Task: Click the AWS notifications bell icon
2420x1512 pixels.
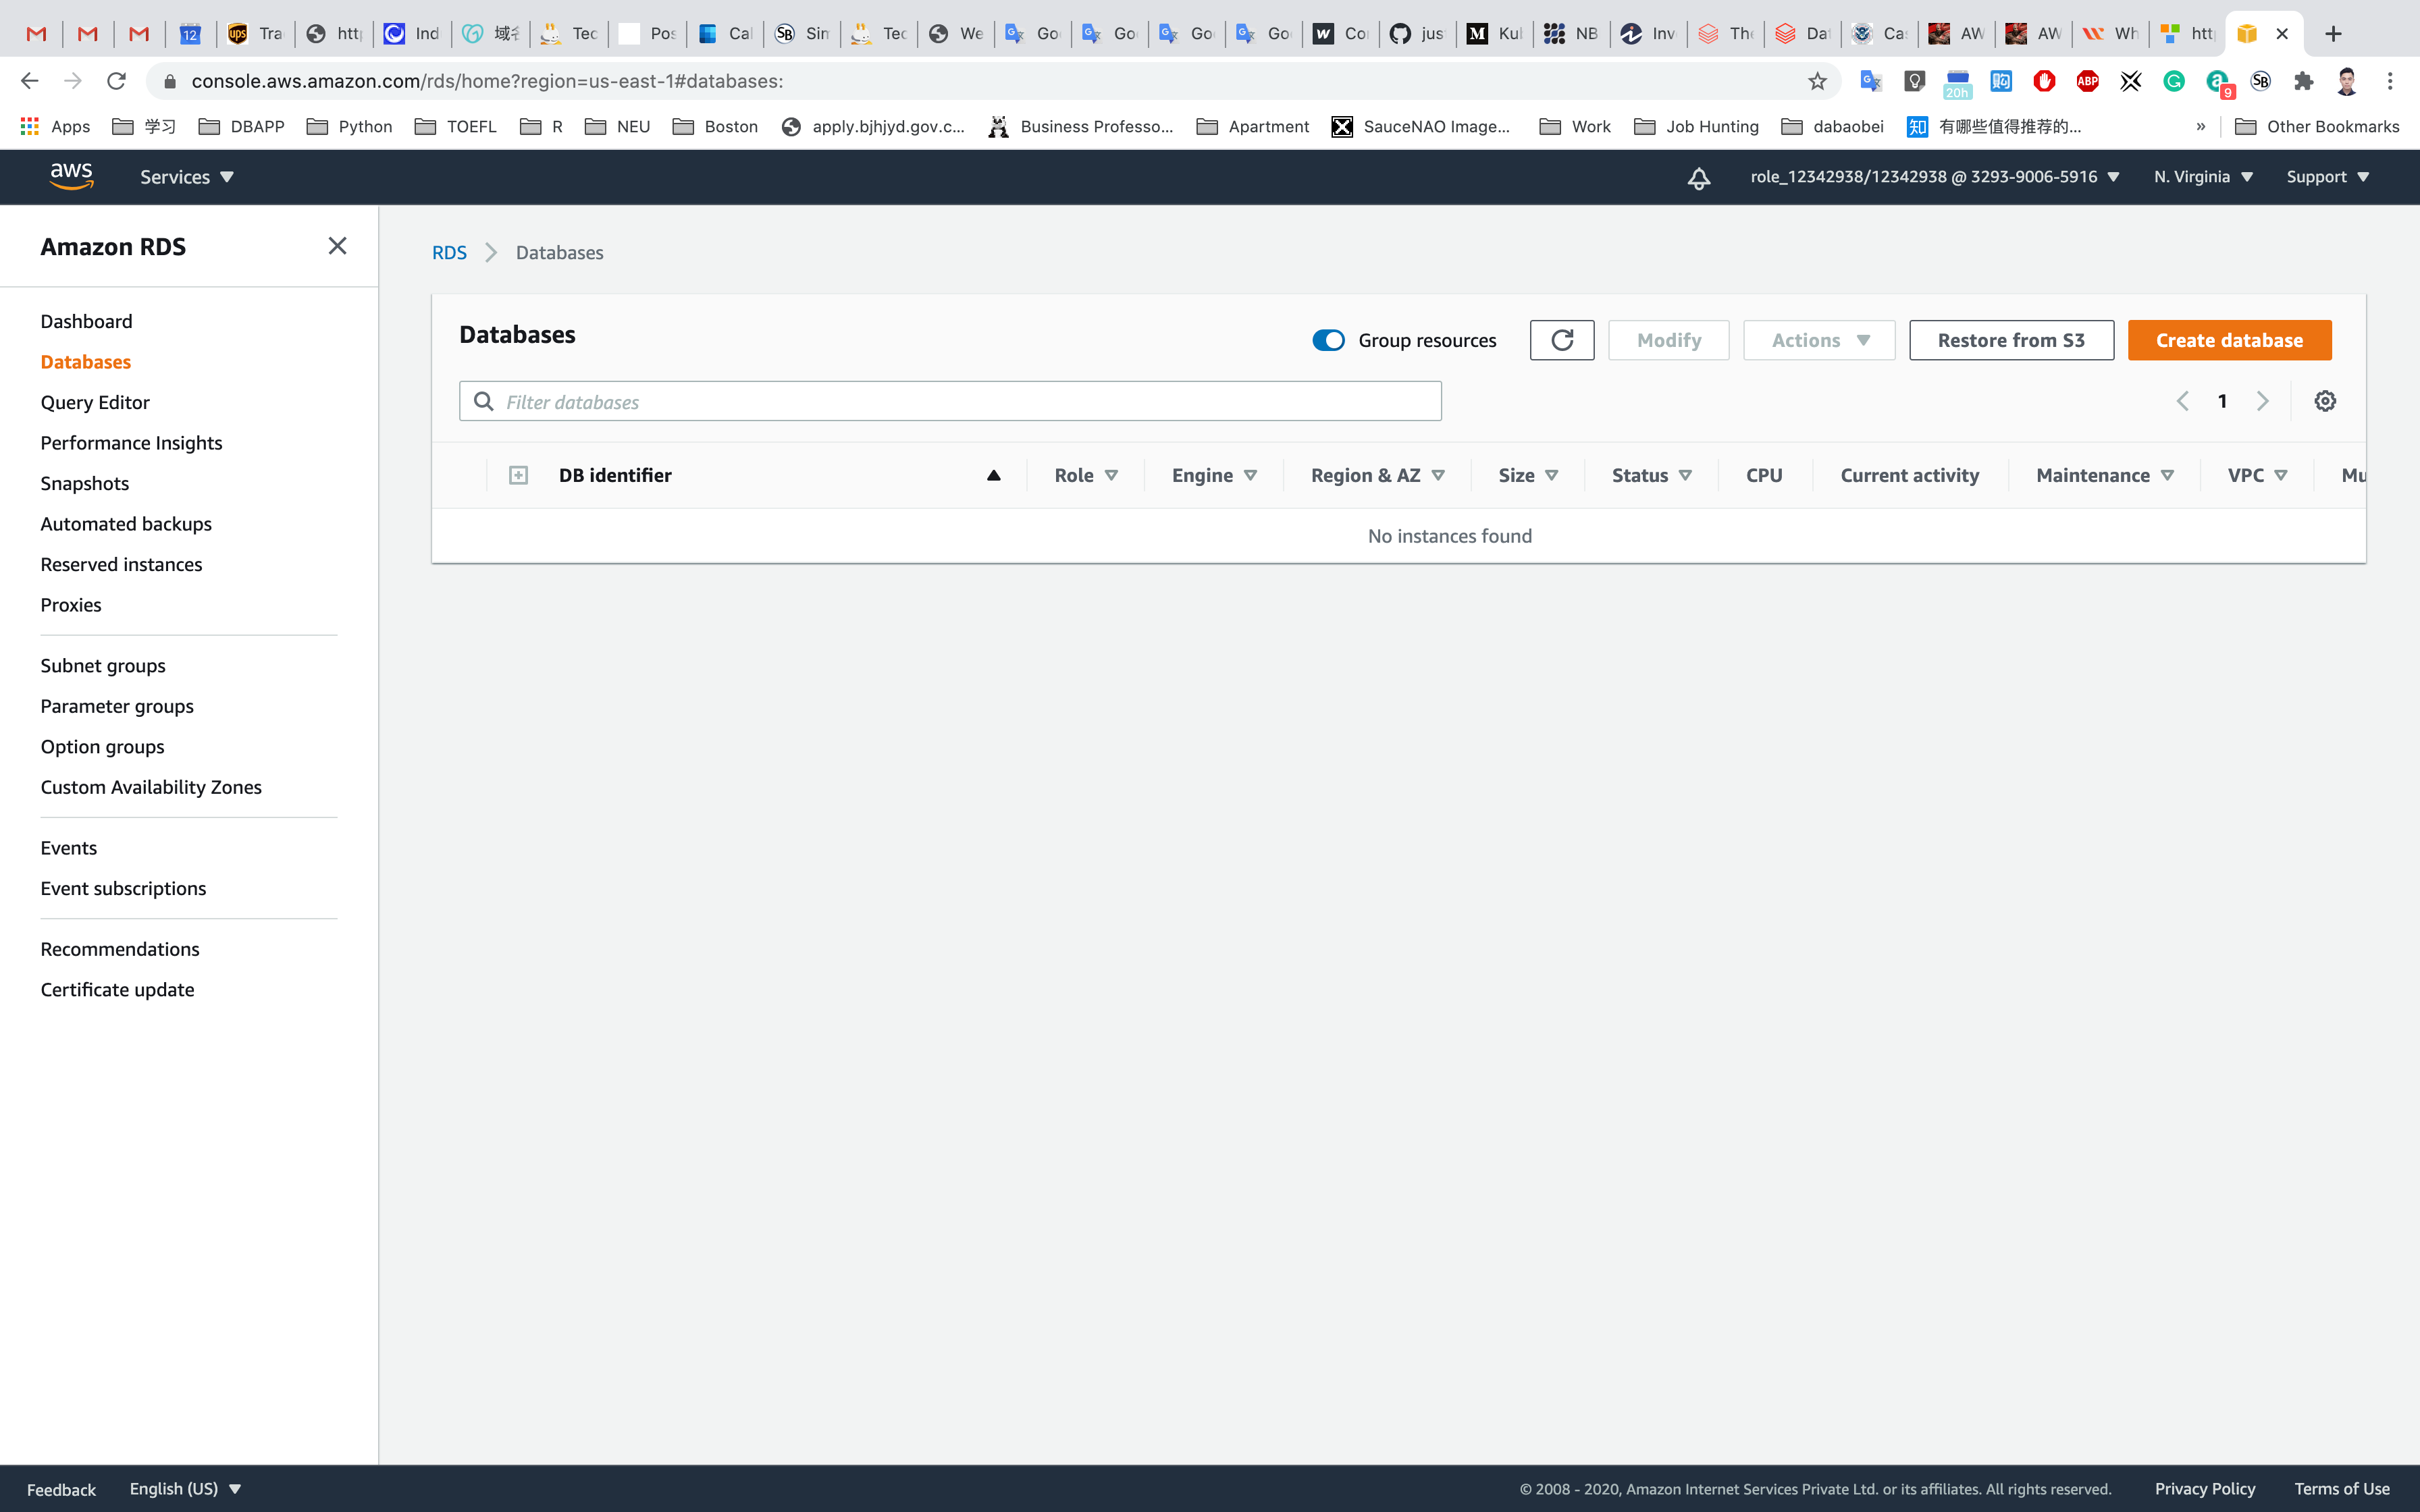Action: click(x=1698, y=178)
